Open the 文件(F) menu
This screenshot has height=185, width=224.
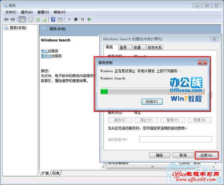pos(11,12)
